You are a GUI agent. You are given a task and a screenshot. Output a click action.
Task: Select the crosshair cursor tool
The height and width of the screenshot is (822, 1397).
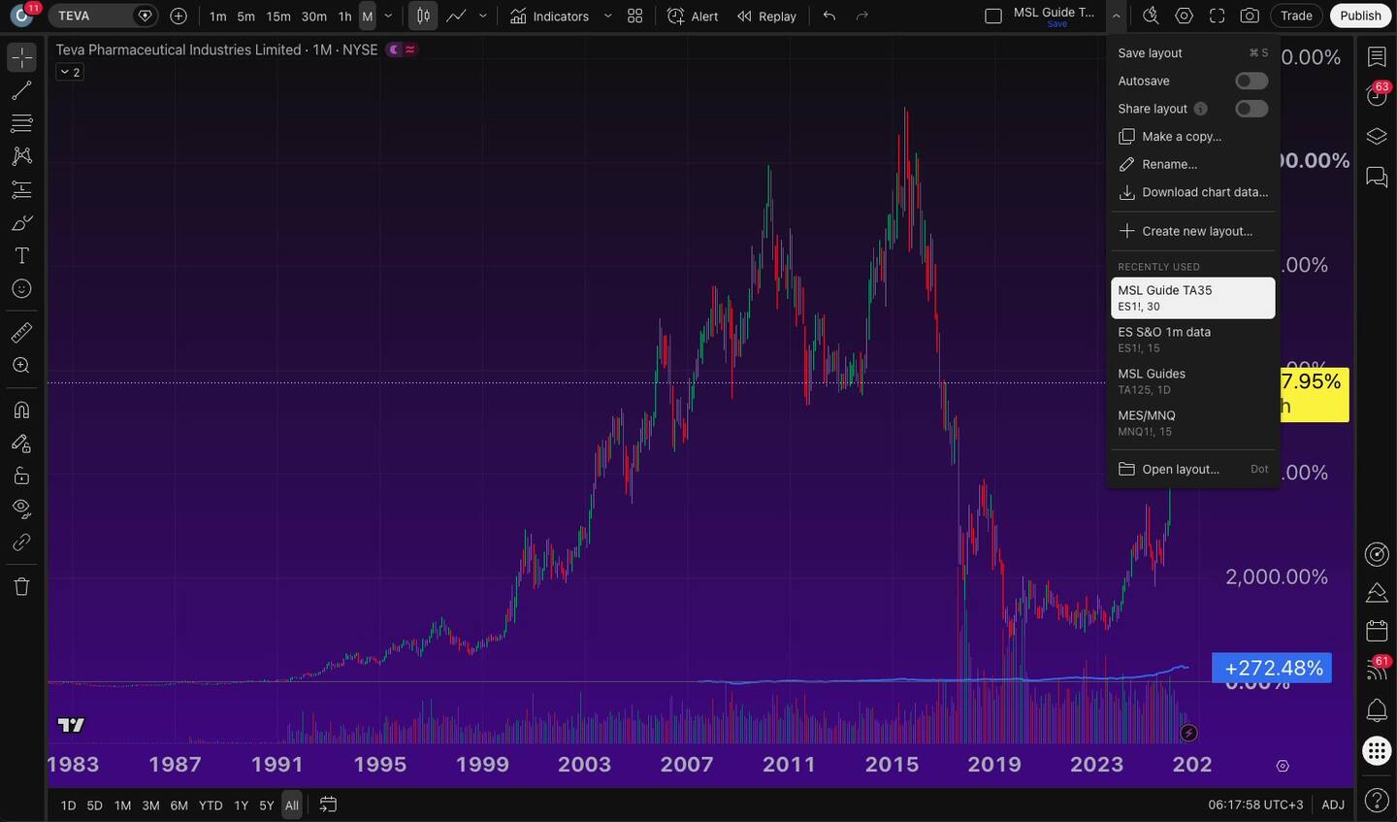(x=21, y=57)
